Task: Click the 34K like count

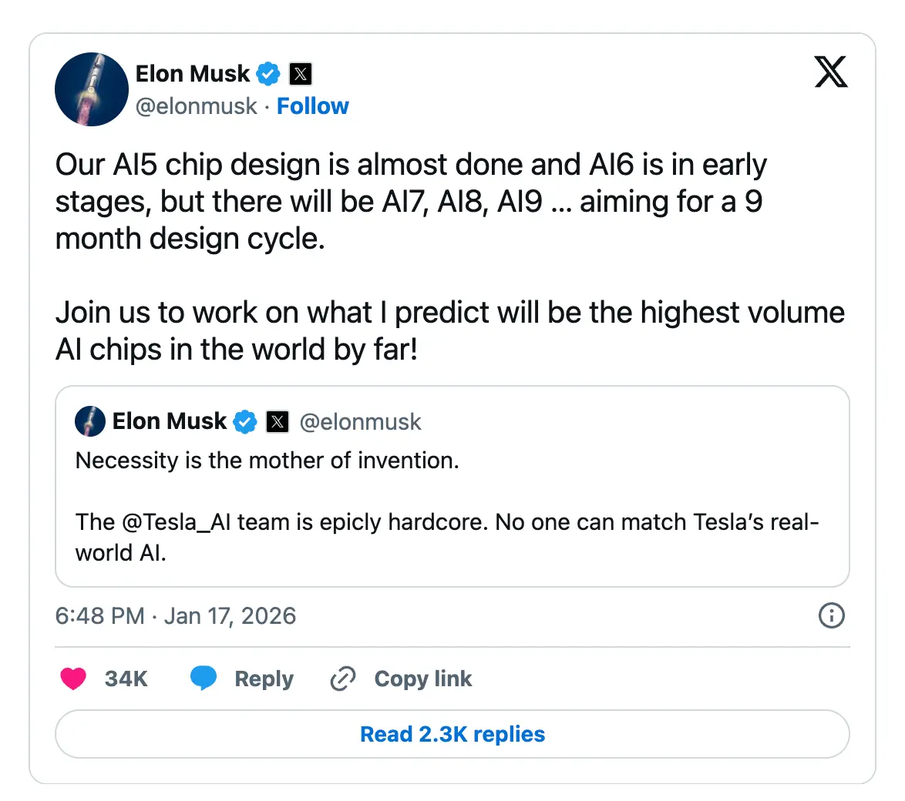Action: pyautogui.click(x=126, y=679)
